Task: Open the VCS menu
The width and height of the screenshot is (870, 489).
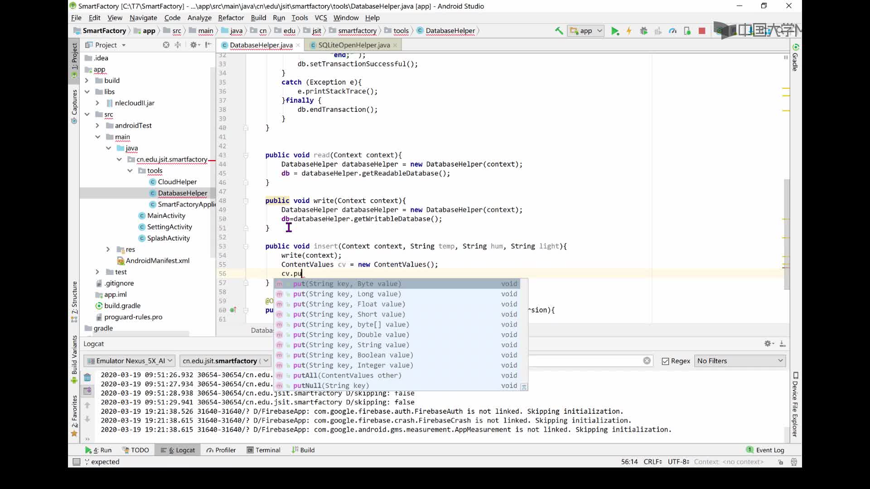Action: (320, 18)
